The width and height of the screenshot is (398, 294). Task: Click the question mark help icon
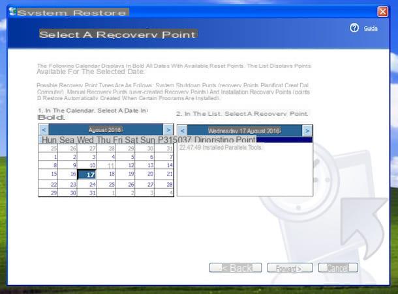[x=354, y=28]
